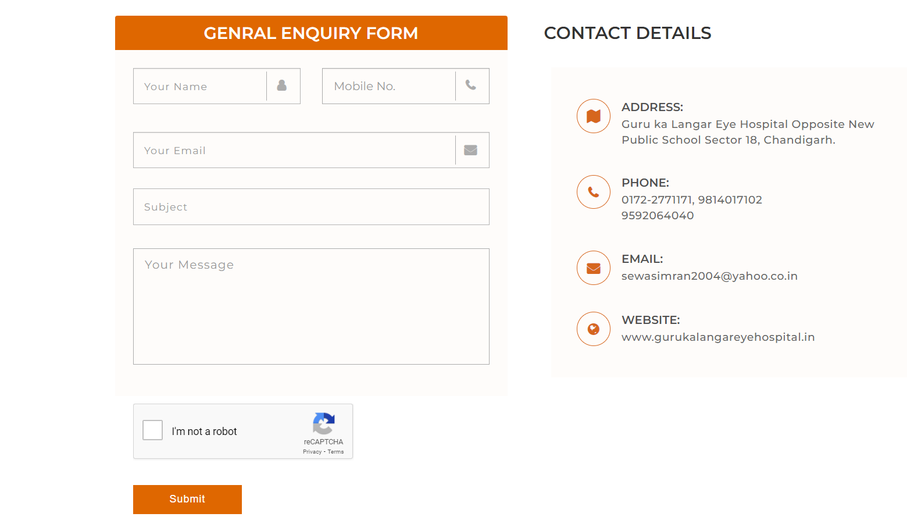Click into the Your Email field
The height and width of the screenshot is (524, 907).
coord(294,150)
